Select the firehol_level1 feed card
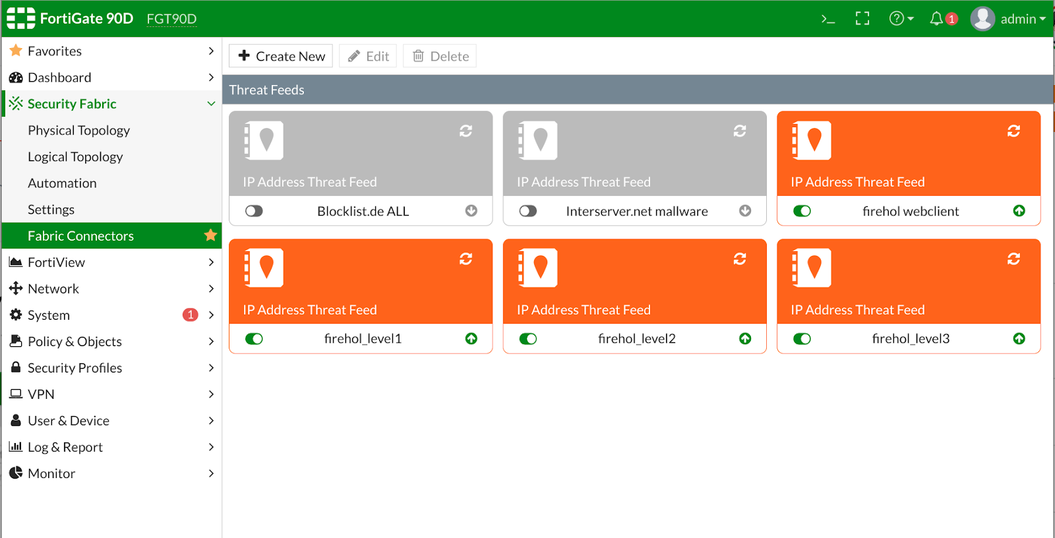The image size is (1055, 538). pos(361,296)
